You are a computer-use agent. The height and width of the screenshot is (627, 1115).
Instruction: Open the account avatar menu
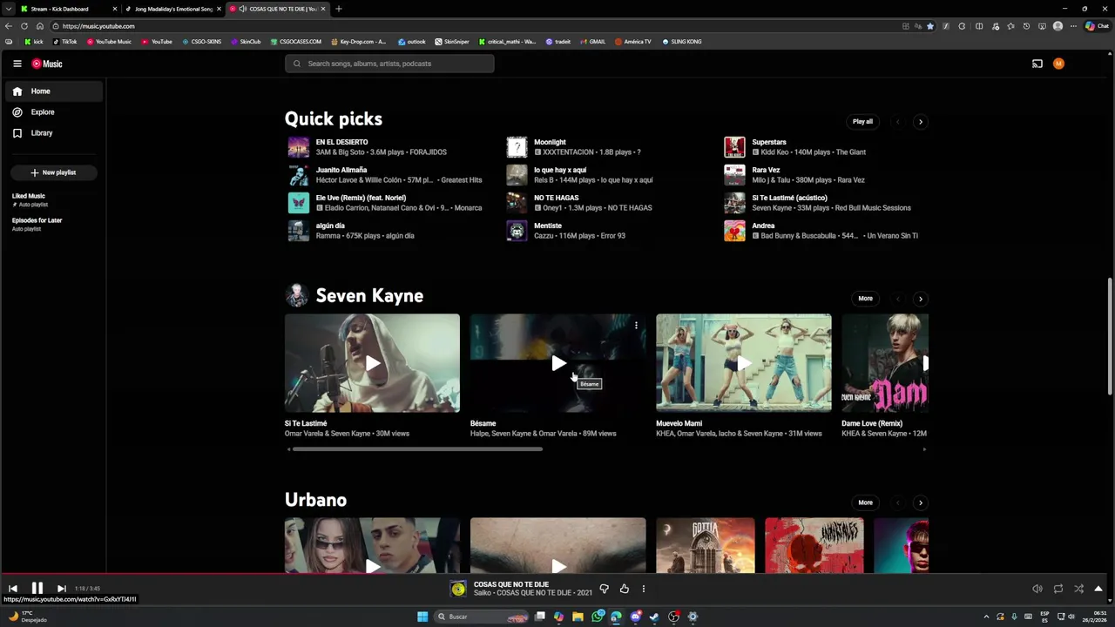coord(1058,64)
